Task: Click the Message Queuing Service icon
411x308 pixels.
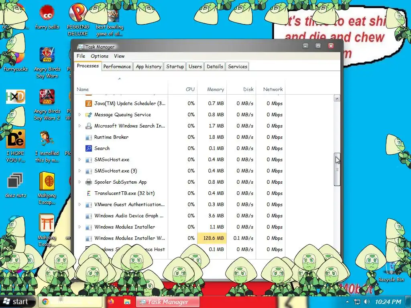Action: 89,115
